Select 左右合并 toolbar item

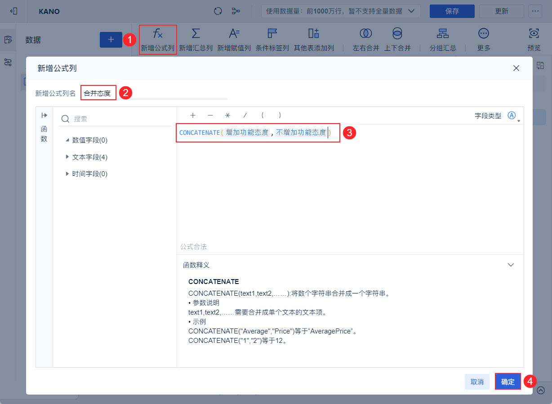pyautogui.click(x=366, y=40)
